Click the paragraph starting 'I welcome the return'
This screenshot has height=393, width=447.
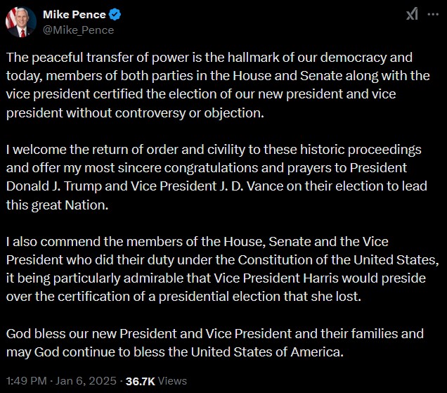[216, 177]
